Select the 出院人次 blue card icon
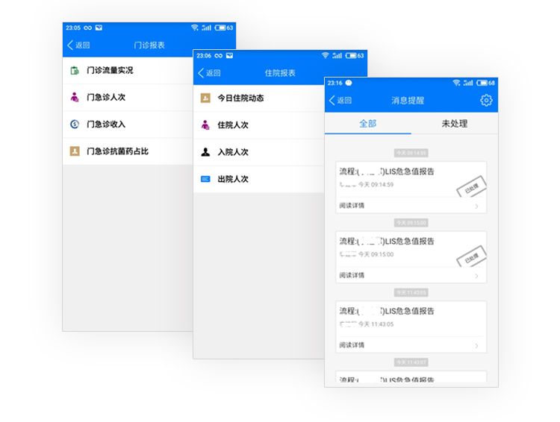The height and width of the screenshot is (422, 560). coord(205,179)
